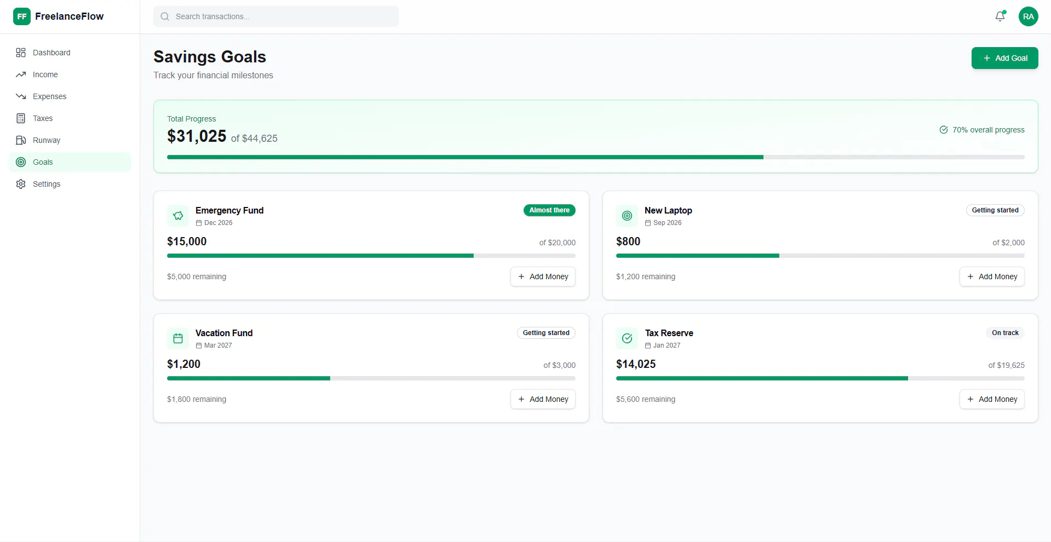Screen dimensions: 1051x542
Task: Click the Emergency Fund piggy bank icon
Action: pyautogui.click(x=178, y=216)
